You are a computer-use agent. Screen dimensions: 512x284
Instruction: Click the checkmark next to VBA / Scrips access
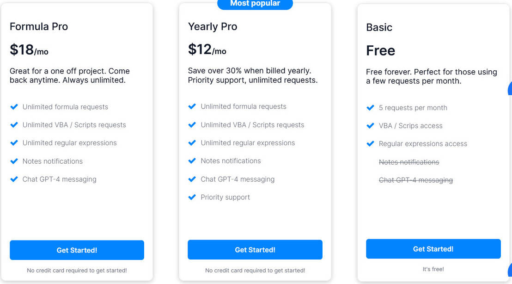[x=371, y=125]
